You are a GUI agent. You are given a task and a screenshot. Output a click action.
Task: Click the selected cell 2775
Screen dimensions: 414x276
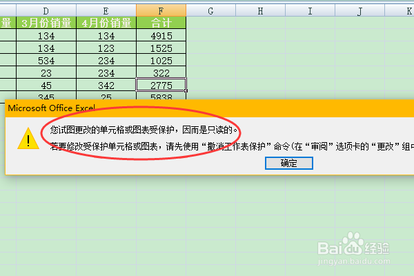pyautogui.click(x=161, y=85)
